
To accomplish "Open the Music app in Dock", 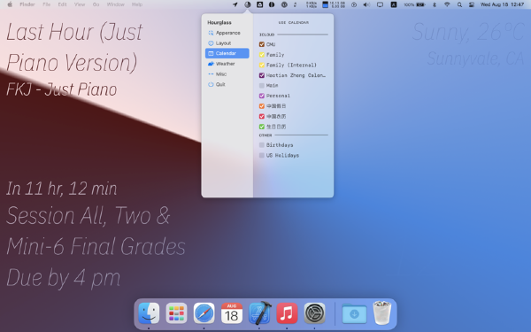I will 287,313.
